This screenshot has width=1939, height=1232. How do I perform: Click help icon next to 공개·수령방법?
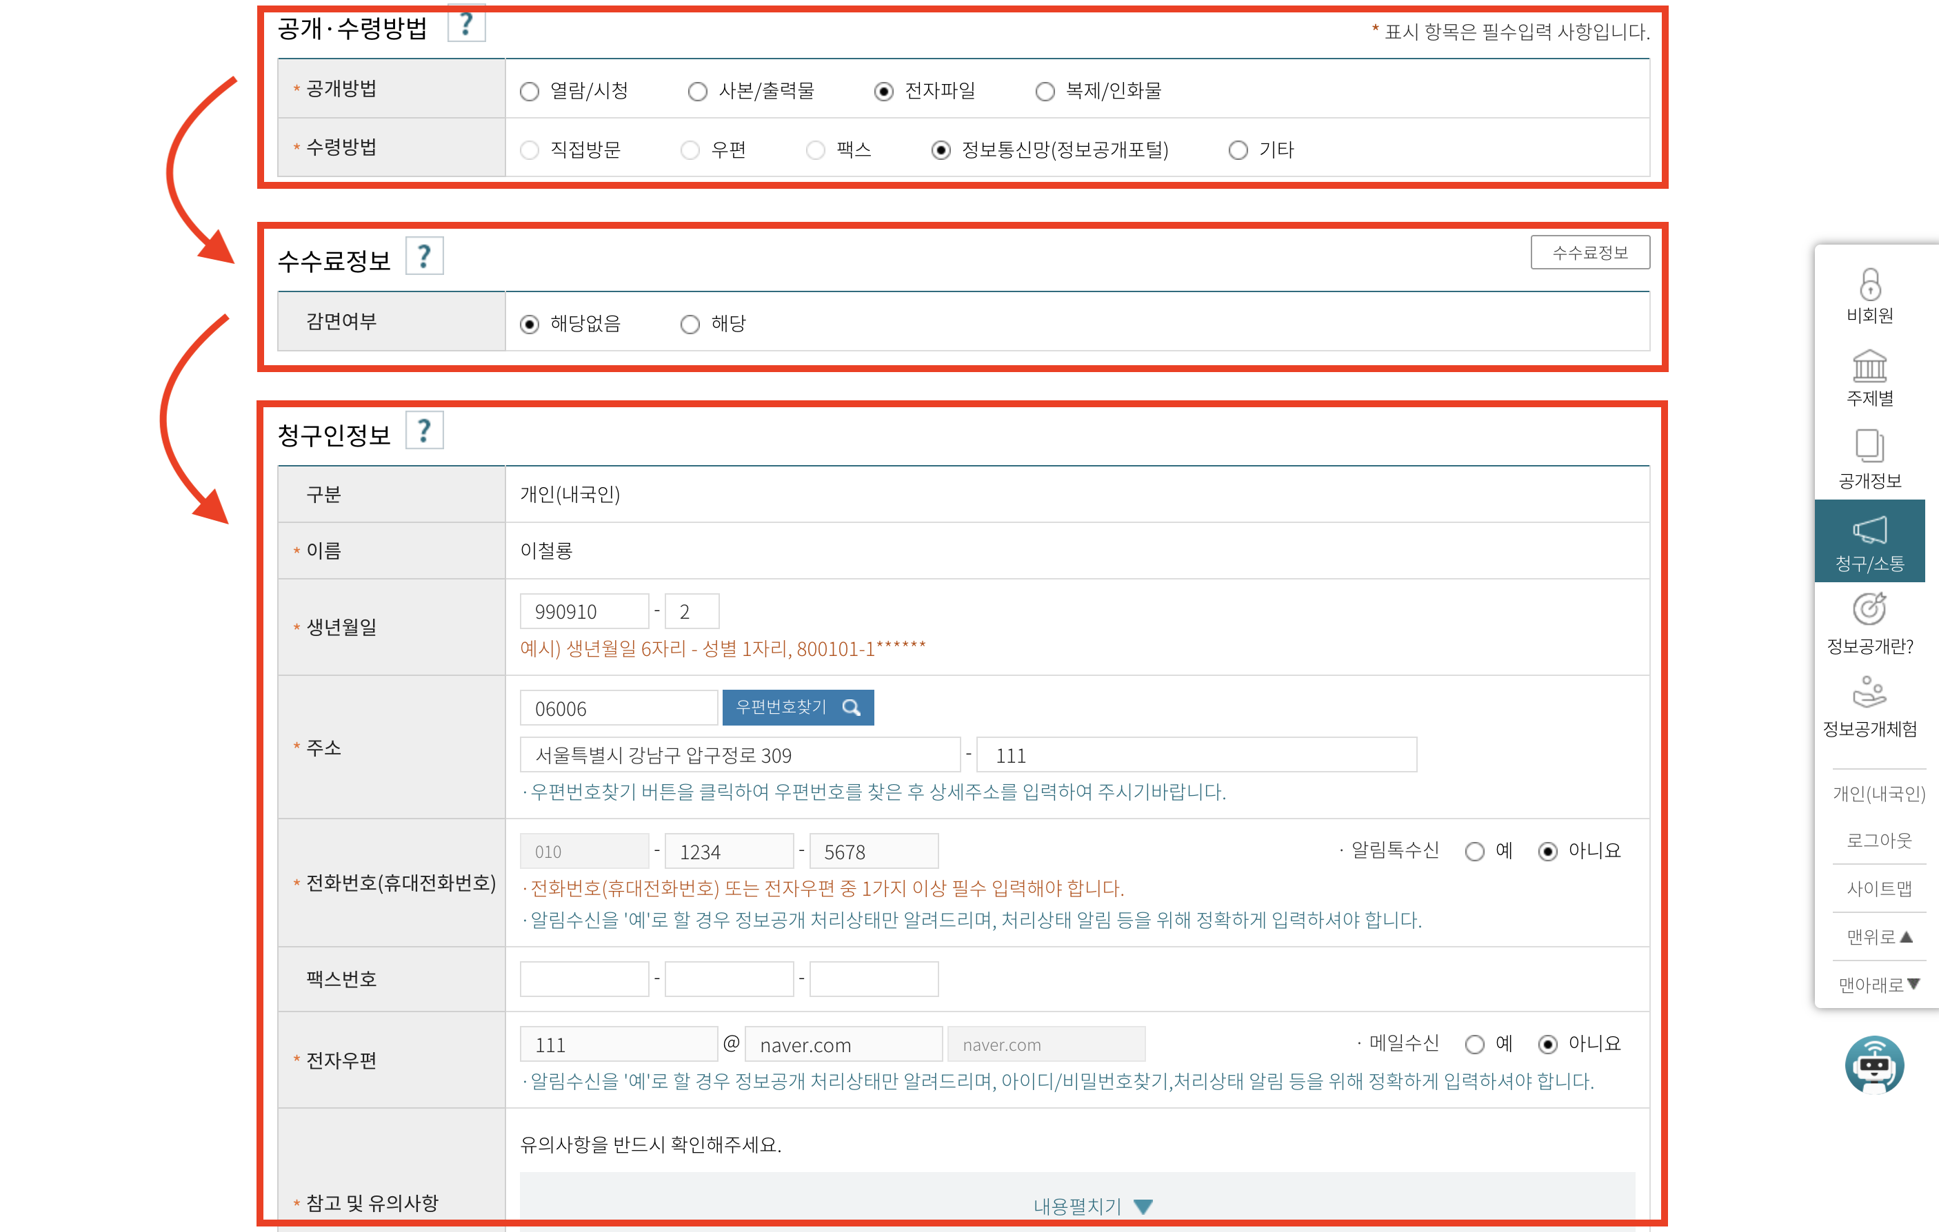tap(465, 24)
